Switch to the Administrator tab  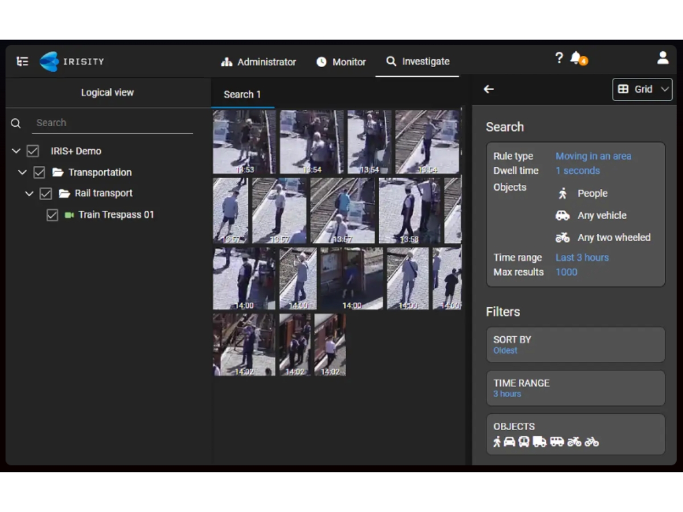258,62
